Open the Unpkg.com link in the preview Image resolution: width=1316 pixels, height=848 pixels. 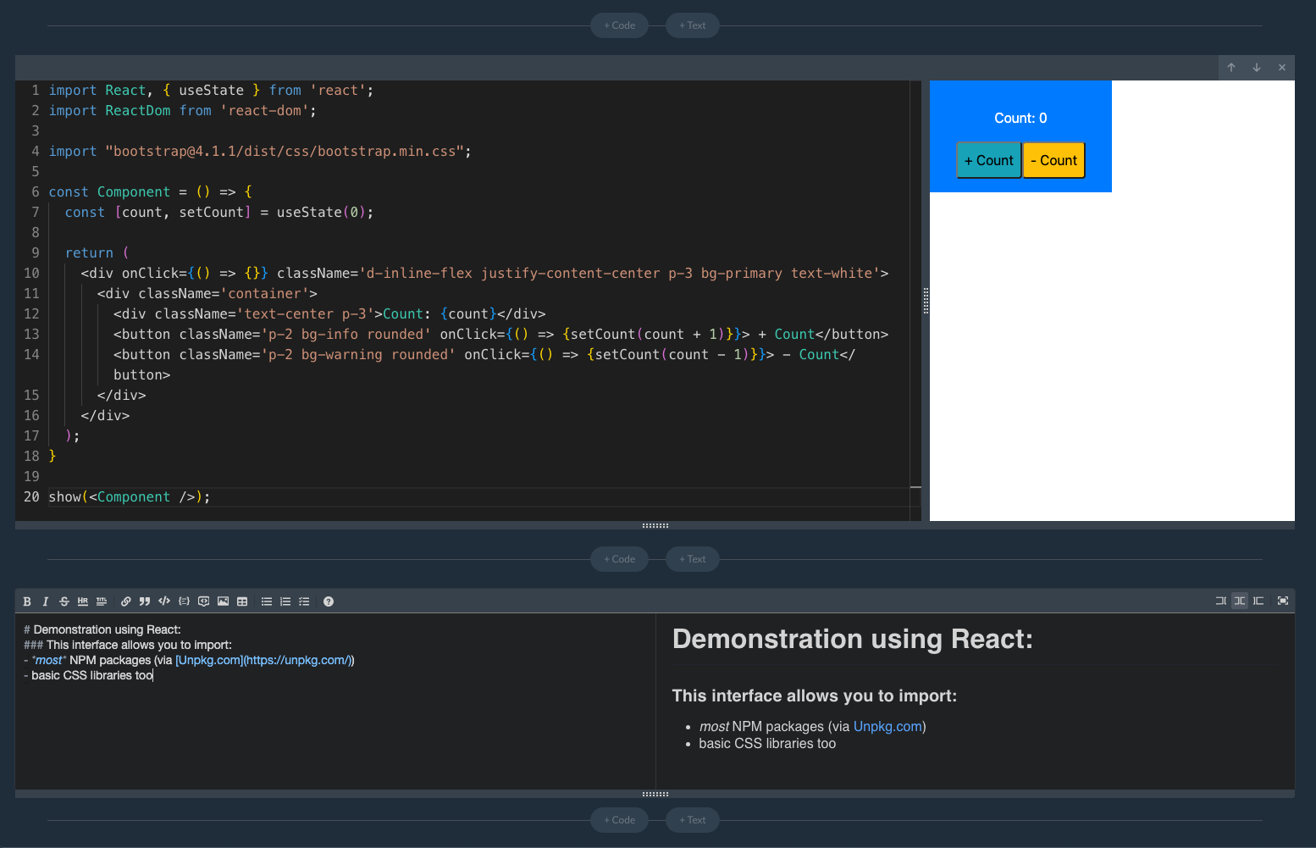[x=887, y=727]
